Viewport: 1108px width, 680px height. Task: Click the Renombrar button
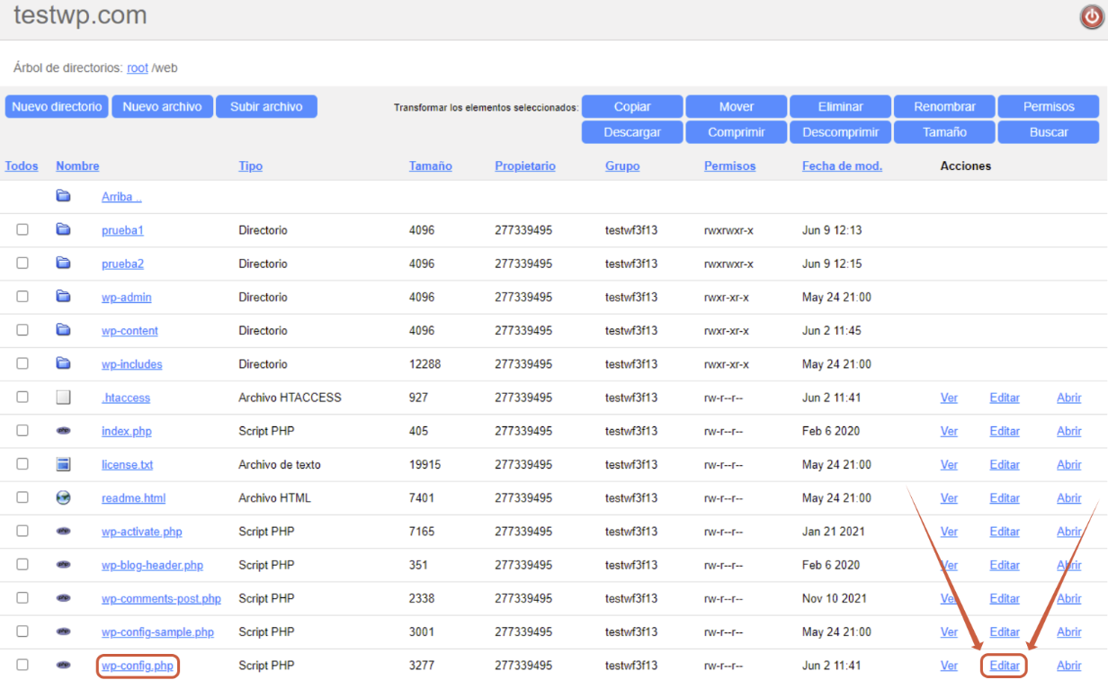[944, 106]
